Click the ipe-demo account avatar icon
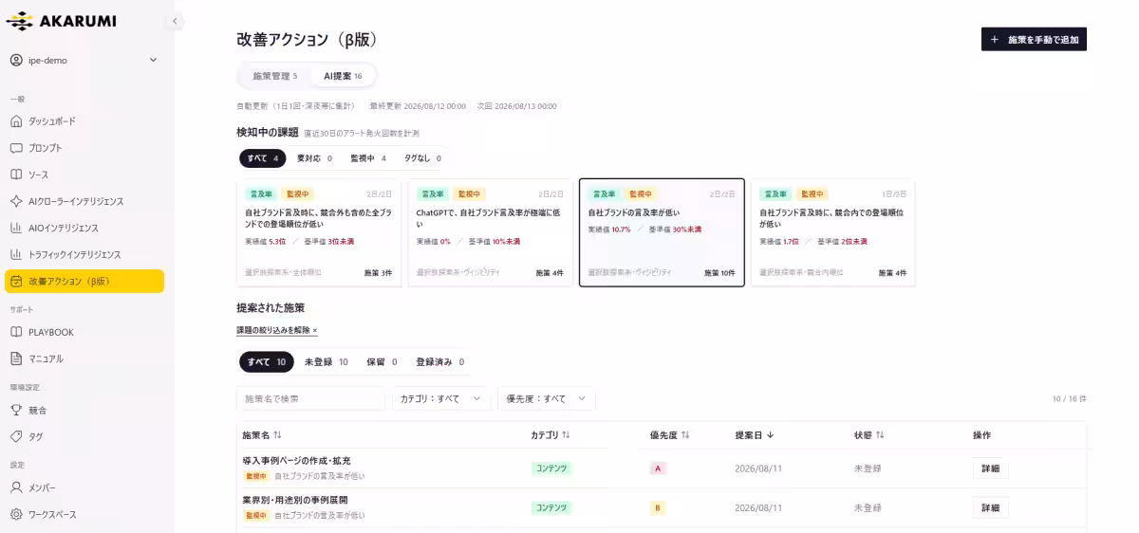Viewport: 1139px width, 533px height. click(x=16, y=60)
